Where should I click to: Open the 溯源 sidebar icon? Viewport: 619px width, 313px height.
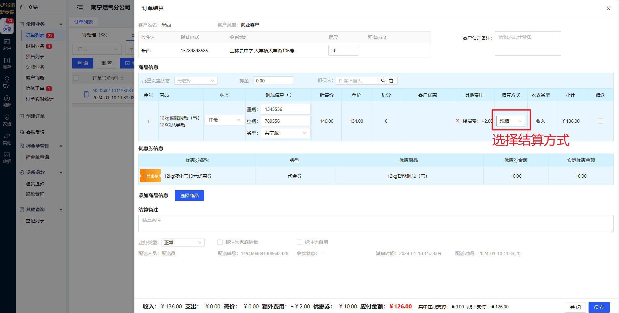click(7, 101)
